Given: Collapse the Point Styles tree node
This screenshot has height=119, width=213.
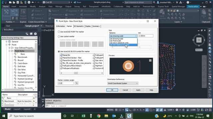Looking at the screenshot, I should 9,51.
